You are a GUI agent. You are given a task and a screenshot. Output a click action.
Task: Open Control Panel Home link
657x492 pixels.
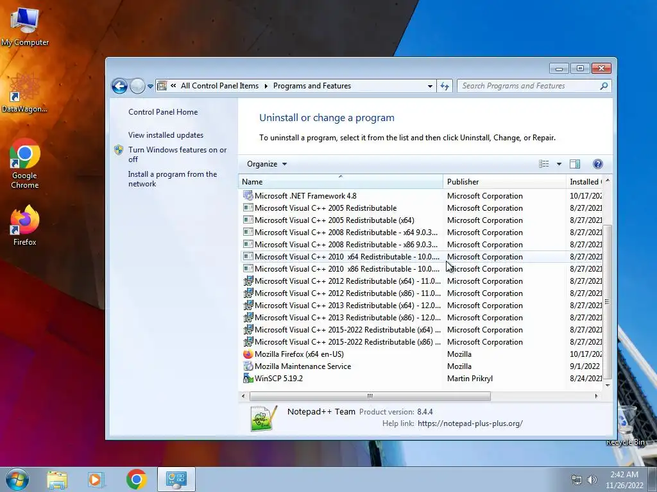pos(163,112)
